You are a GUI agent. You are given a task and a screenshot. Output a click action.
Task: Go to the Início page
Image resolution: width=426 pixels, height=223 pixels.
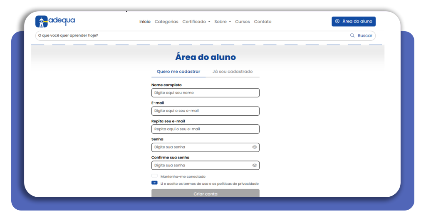pyautogui.click(x=145, y=22)
